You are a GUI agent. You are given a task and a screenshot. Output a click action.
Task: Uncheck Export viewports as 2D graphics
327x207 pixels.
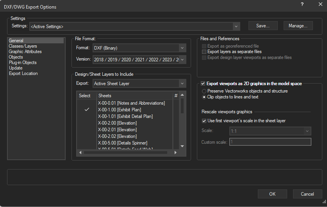point(203,84)
